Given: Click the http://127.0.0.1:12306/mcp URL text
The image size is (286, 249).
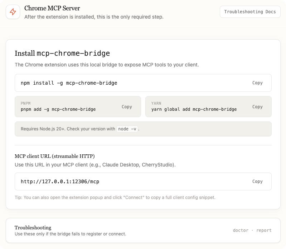Looking at the screenshot, I should click(x=60, y=181).
